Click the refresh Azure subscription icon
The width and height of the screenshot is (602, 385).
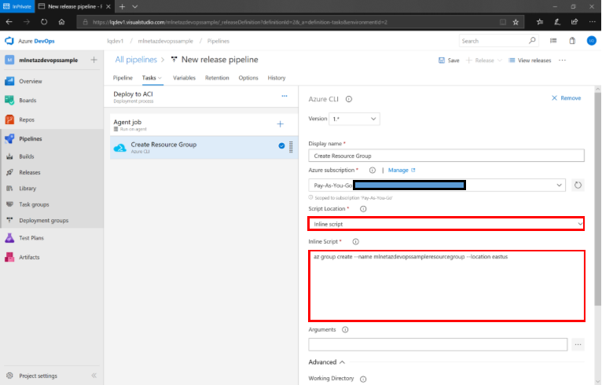(x=578, y=185)
